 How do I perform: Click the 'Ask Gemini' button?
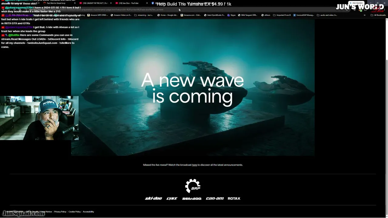pyautogui.click(x=356, y=3)
